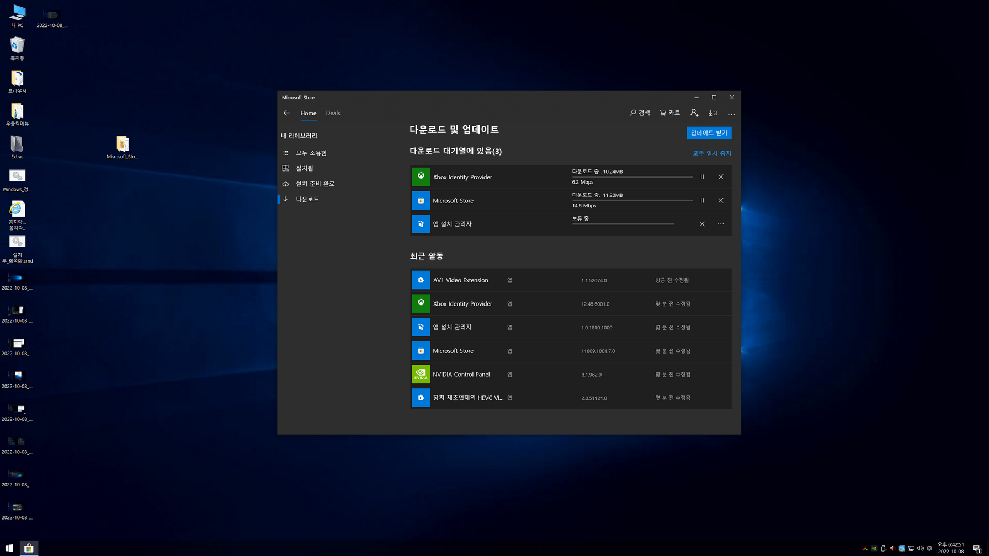Image resolution: width=989 pixels, height=556 pixels.
Task: Open Microsoft Store entry in recent activity
Action: click(x=571, y=351)
